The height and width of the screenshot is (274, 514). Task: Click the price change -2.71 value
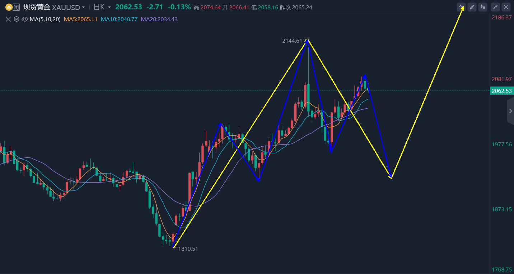point(155,7)
